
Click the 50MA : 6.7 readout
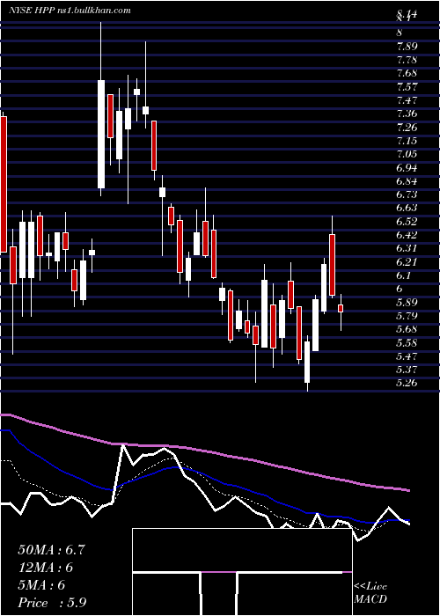(x=51, y=550)
